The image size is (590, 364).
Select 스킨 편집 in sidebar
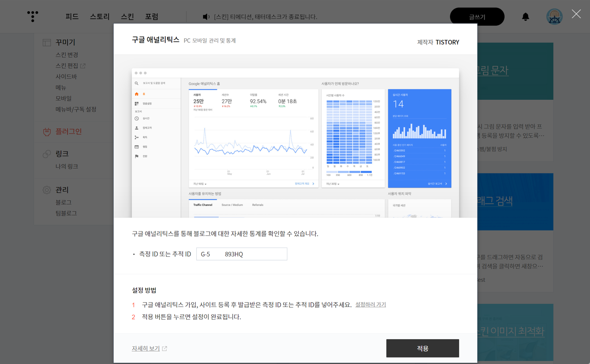67,66
